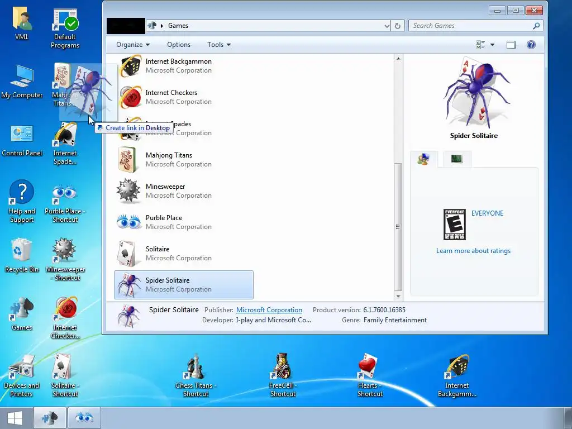Screen dimensions: 572x429
Task: Open the Tools dropdown menu
Action: (219, 45)
